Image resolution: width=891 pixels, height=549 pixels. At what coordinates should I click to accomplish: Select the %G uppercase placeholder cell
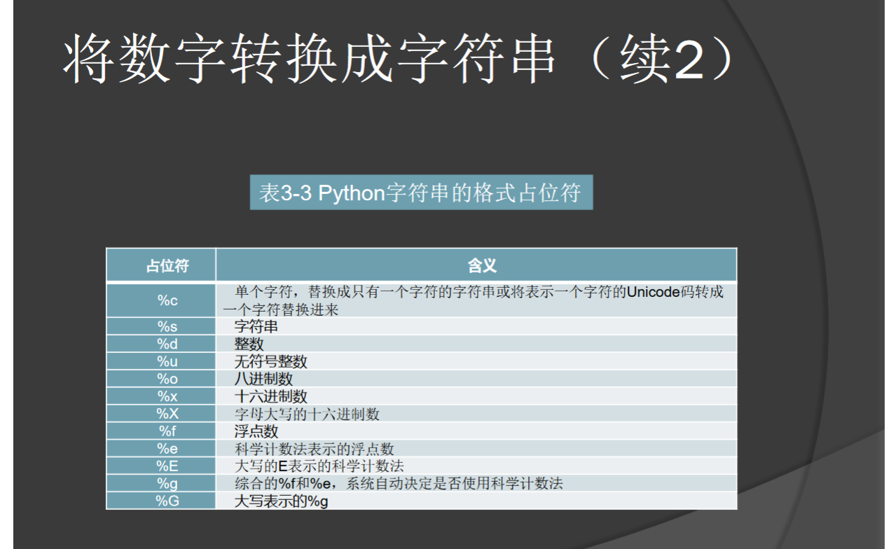point(161,501)
